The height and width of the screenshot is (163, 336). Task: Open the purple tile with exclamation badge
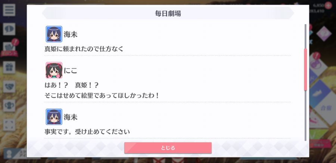point(317,64)
